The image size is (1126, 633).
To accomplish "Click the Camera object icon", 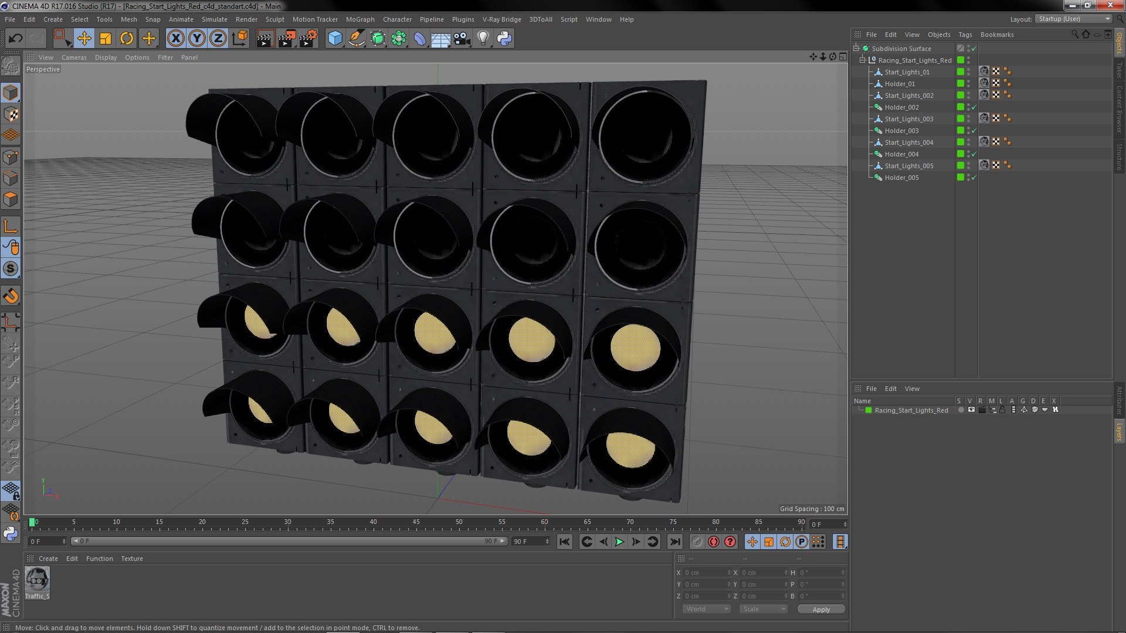I will [462, 39].
